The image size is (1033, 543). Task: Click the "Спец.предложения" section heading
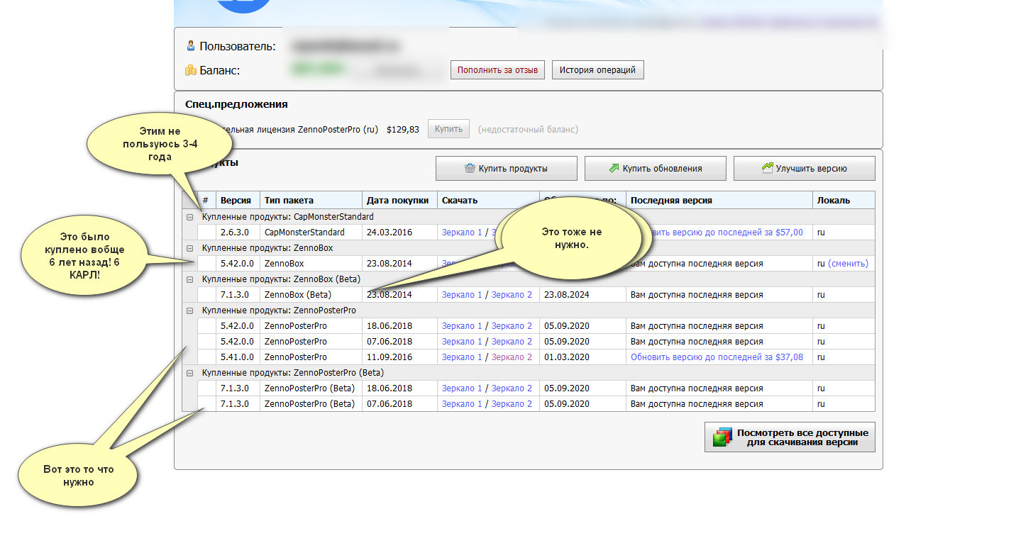coord(236,104)
